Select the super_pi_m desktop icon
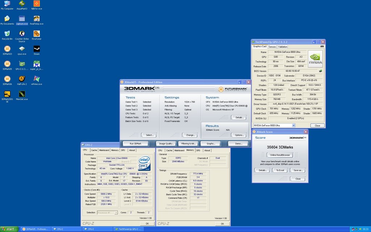371x232 pixels. (x=37, y=66)
